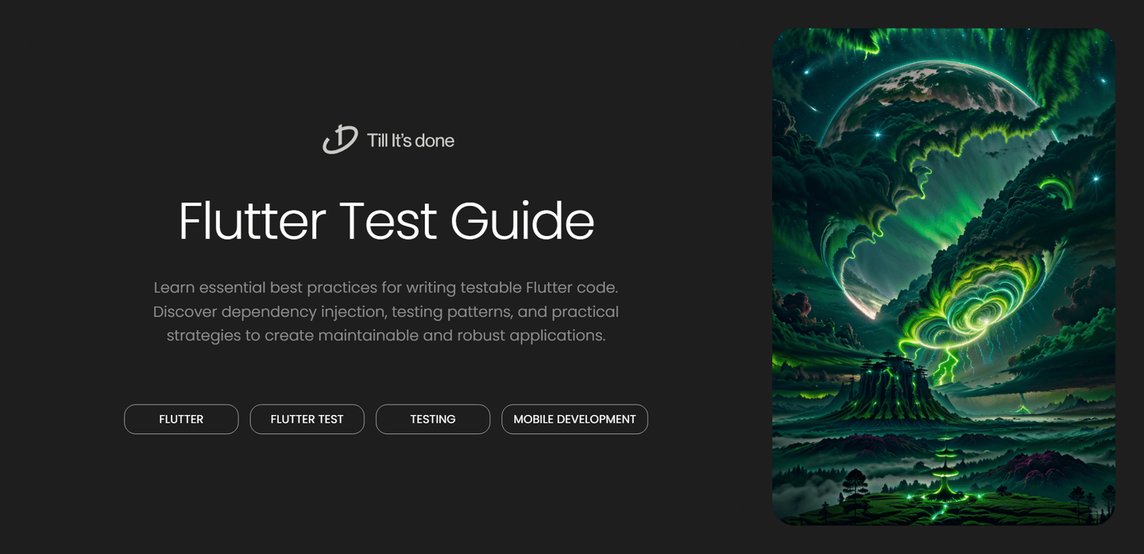Select the FLUTTER TEST tag

point(307,419)
